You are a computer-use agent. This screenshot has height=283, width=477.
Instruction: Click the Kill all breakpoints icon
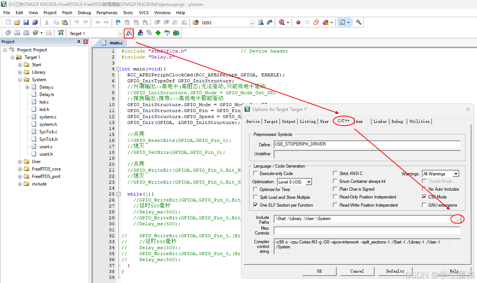pyautogui.click(x=326, y=22)
